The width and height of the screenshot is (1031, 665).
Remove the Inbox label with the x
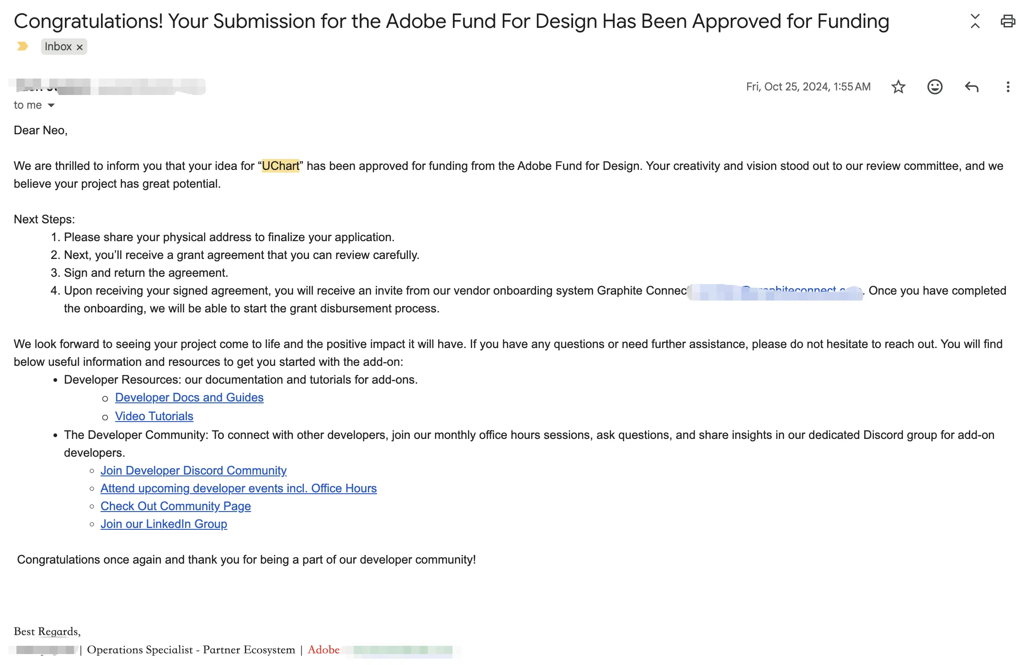(80, 47)
